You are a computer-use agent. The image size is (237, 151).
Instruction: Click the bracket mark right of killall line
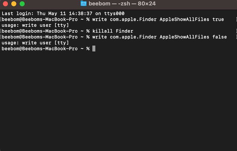236,31
